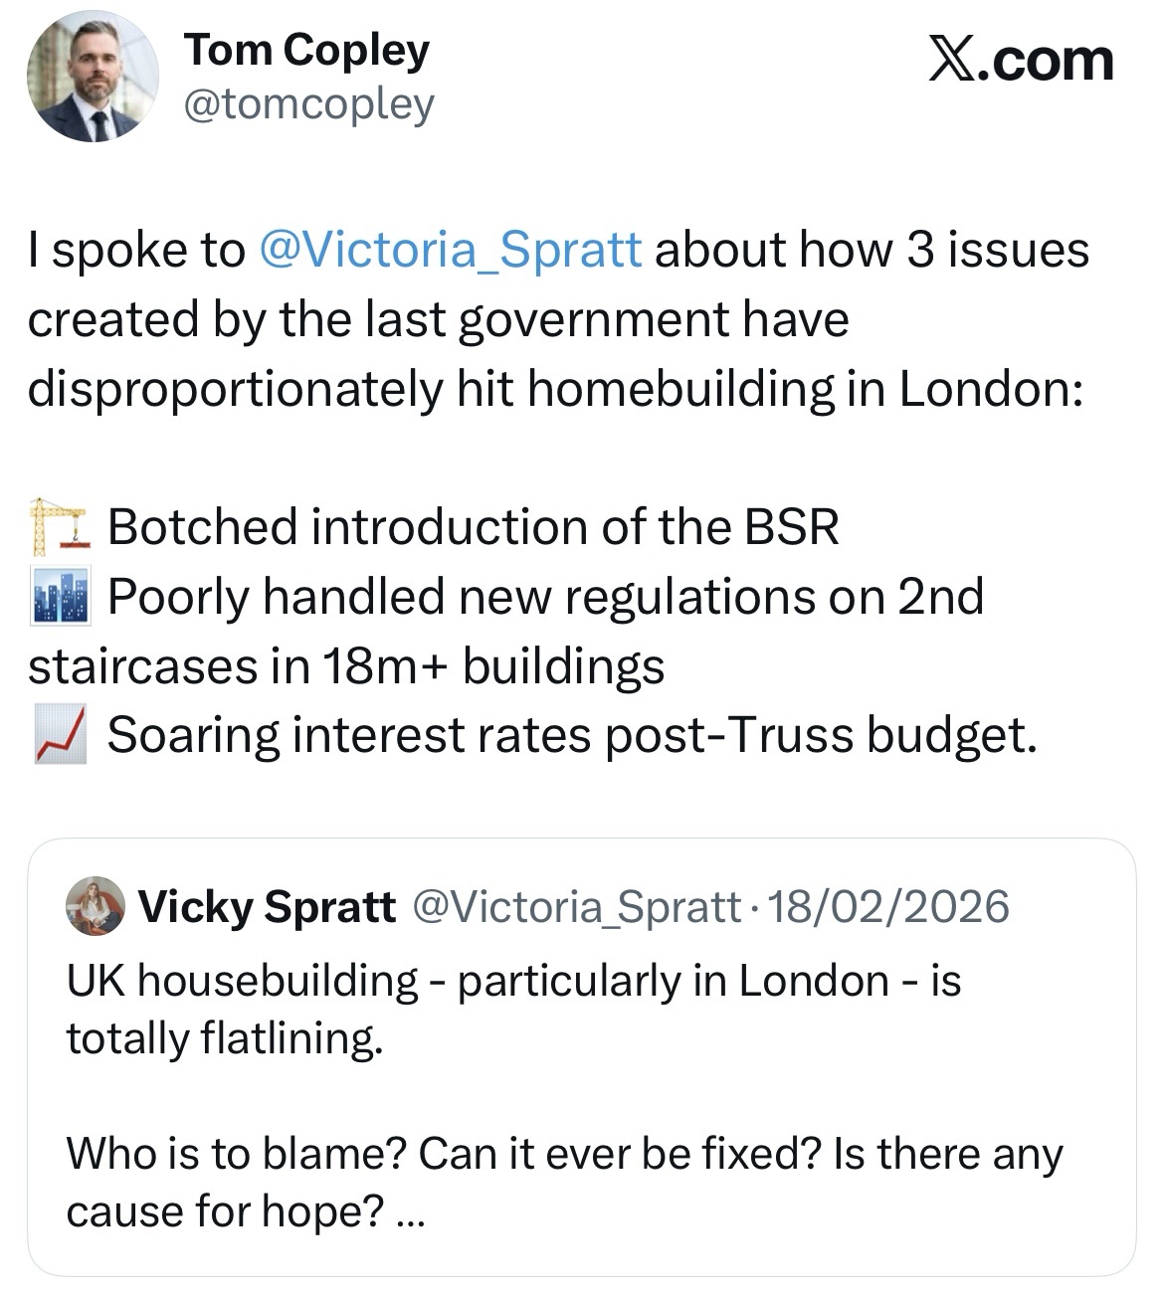Click "Soaring interest rates post-Truss budget" line
This screenshot has width=1164, height=1299.
pyautogui.click(x=572, y=736)
